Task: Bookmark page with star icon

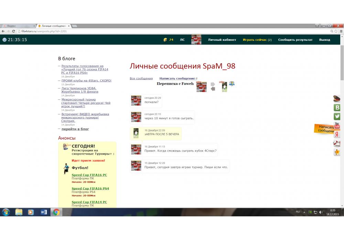Action: 336,31
